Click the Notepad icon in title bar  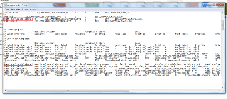pyautogui.click(x=5, y=5)
